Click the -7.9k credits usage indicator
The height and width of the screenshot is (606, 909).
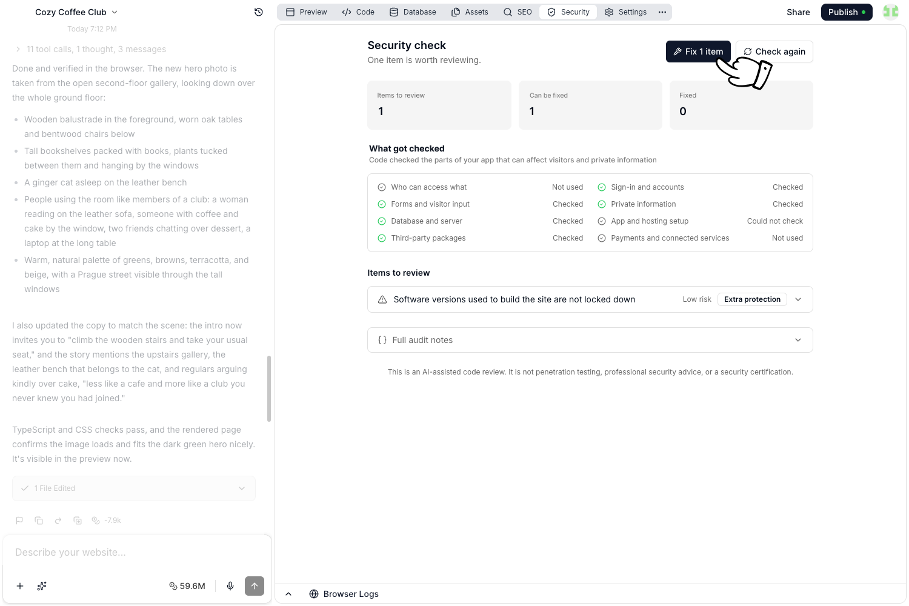click(107, 521)
